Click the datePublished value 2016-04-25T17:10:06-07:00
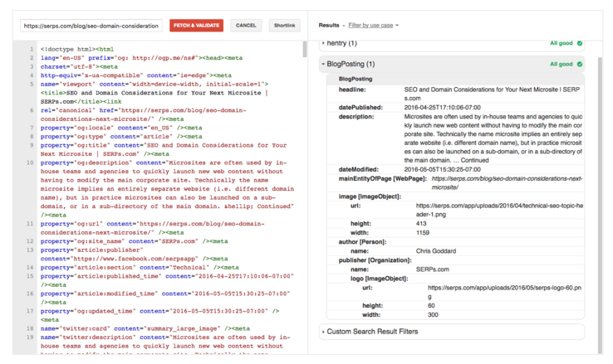Image resolution: width=613 pixels, height=364 pixels. [x=442, y=107]
